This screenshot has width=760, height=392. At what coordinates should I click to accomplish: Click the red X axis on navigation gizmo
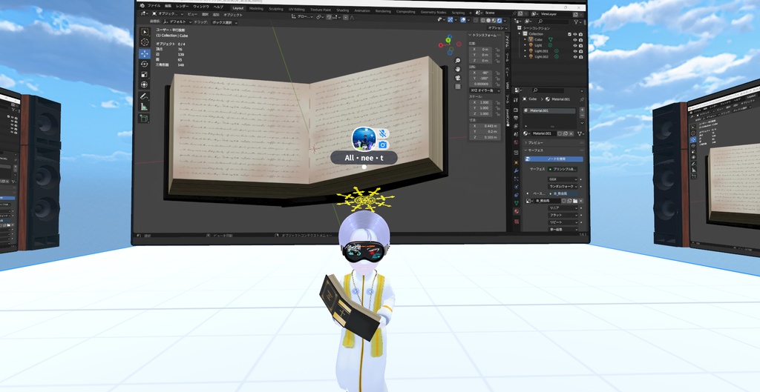click(441, 45)
